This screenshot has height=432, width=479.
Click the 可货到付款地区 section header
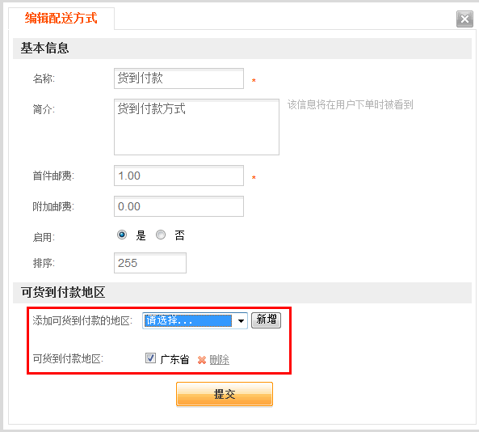tap(242, 293)
